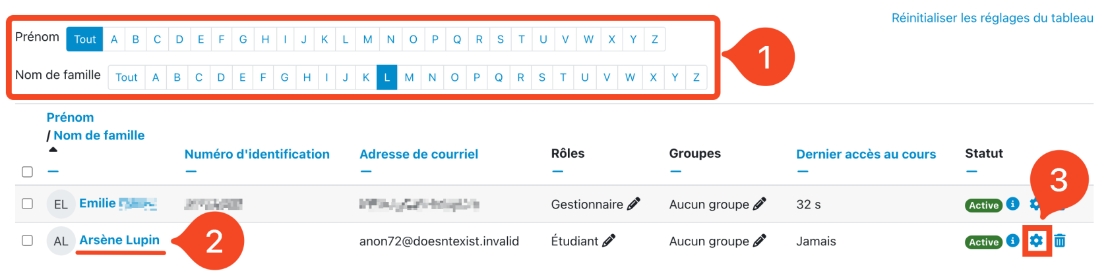Collapse the Adresse de courriel column
The height and width of the screenshot is (271, 1108).
point(366,172)
